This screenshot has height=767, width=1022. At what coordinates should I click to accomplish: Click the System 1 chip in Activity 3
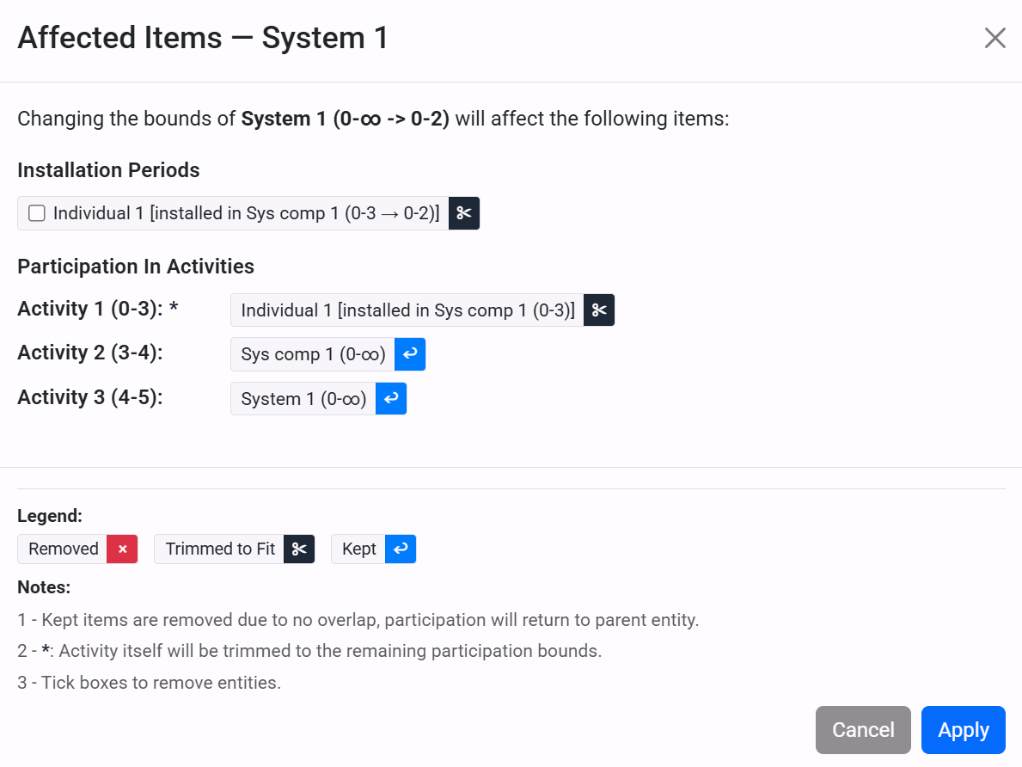pos(303,398)
